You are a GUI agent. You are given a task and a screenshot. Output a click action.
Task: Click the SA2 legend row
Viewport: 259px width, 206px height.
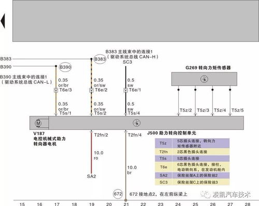click(192, 175)
